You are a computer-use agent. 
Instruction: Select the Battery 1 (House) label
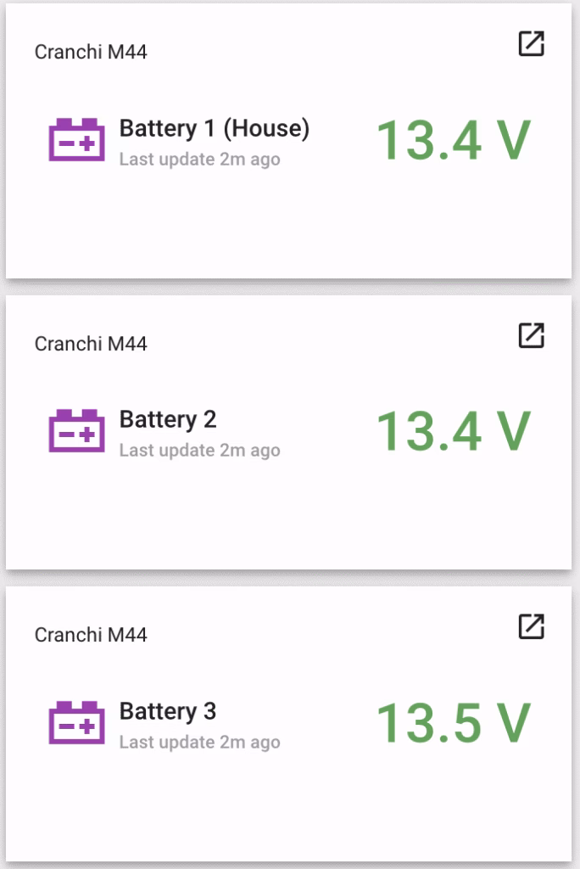[214, 128]
